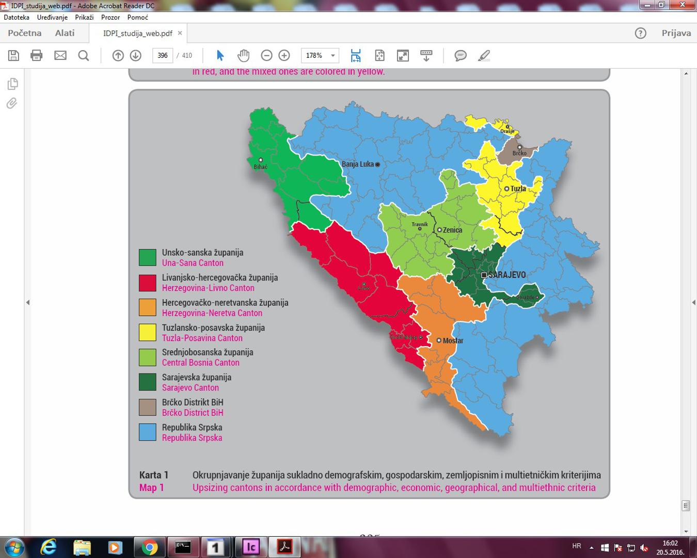Print the document using printer icon
Screen dimensions: 697x558
tap(37, 55)
